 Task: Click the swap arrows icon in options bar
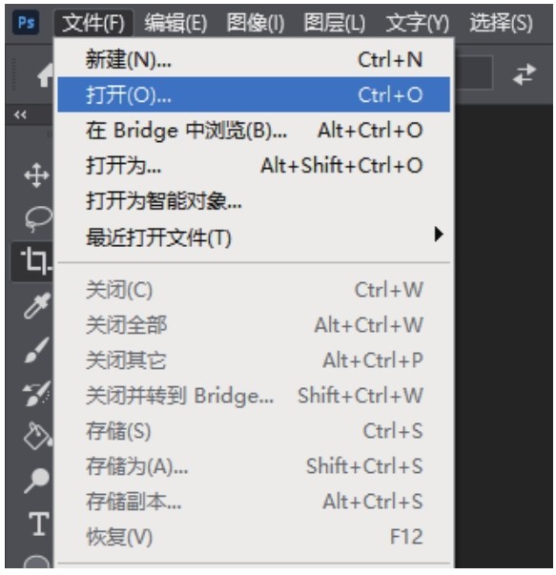(525, 74)
